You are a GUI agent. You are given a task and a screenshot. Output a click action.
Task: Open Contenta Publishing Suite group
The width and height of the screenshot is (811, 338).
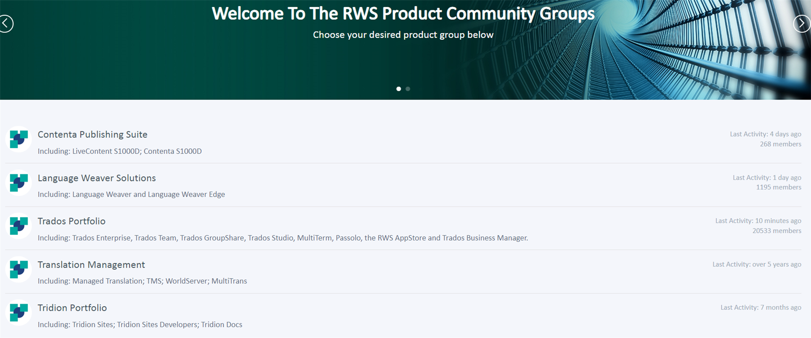coord(92,135)
